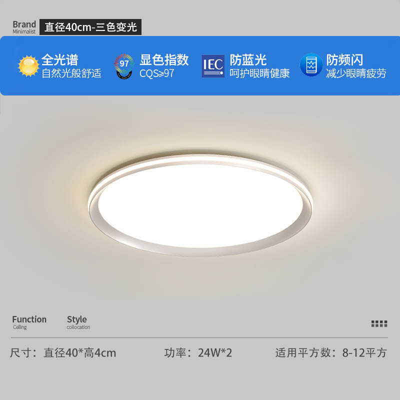Select the 直径40cm-三色变光 label
This screenshot has width=400, height=400.
90,27
